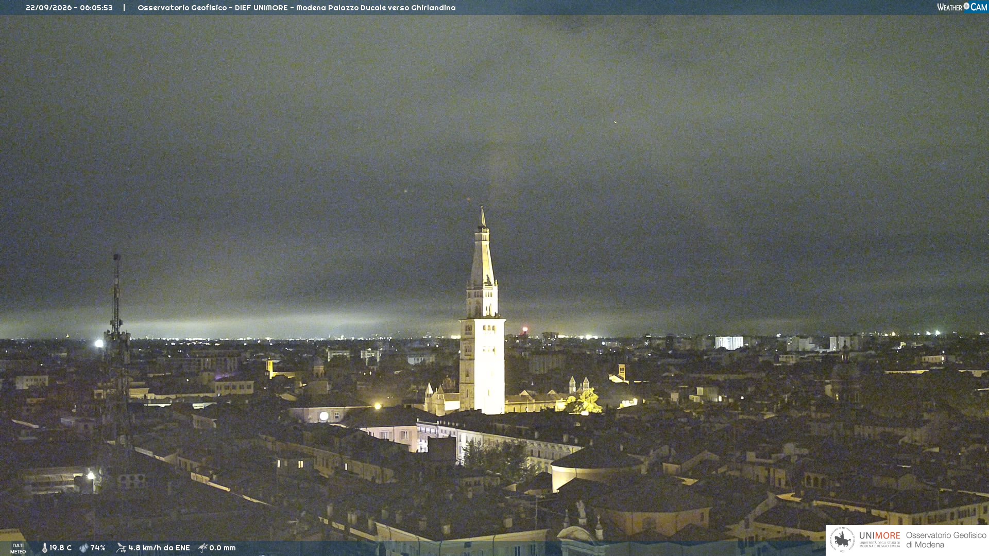Image resolution: width=989 pixels, height=556 pixels.
Task: Click the 4.8 km/h da ENE wind reading
Action: click(159, 548)
